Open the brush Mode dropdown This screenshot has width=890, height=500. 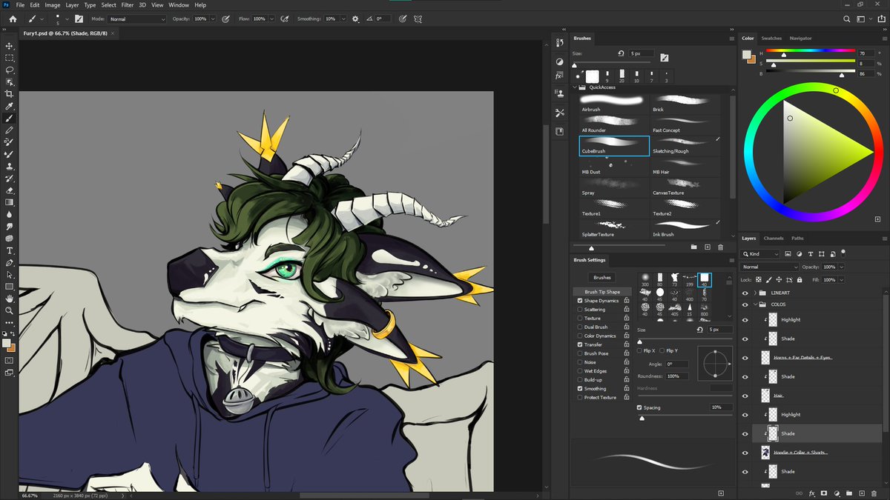click(x=138, y=19)
